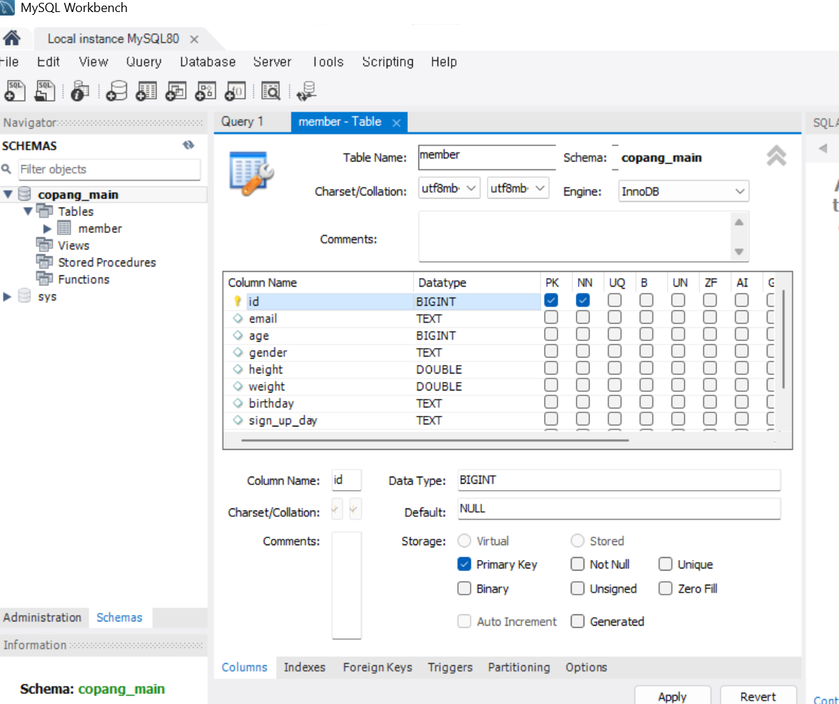Click the Apply button
Image resolution: width=839 pixels, height=704 pixels.
tap(672, 696)
